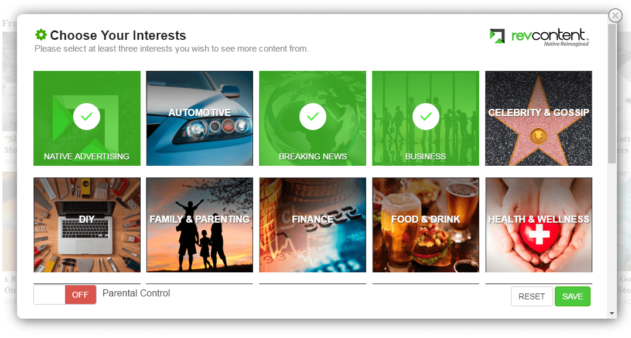Select the Finance interest tile

[313, 225]
